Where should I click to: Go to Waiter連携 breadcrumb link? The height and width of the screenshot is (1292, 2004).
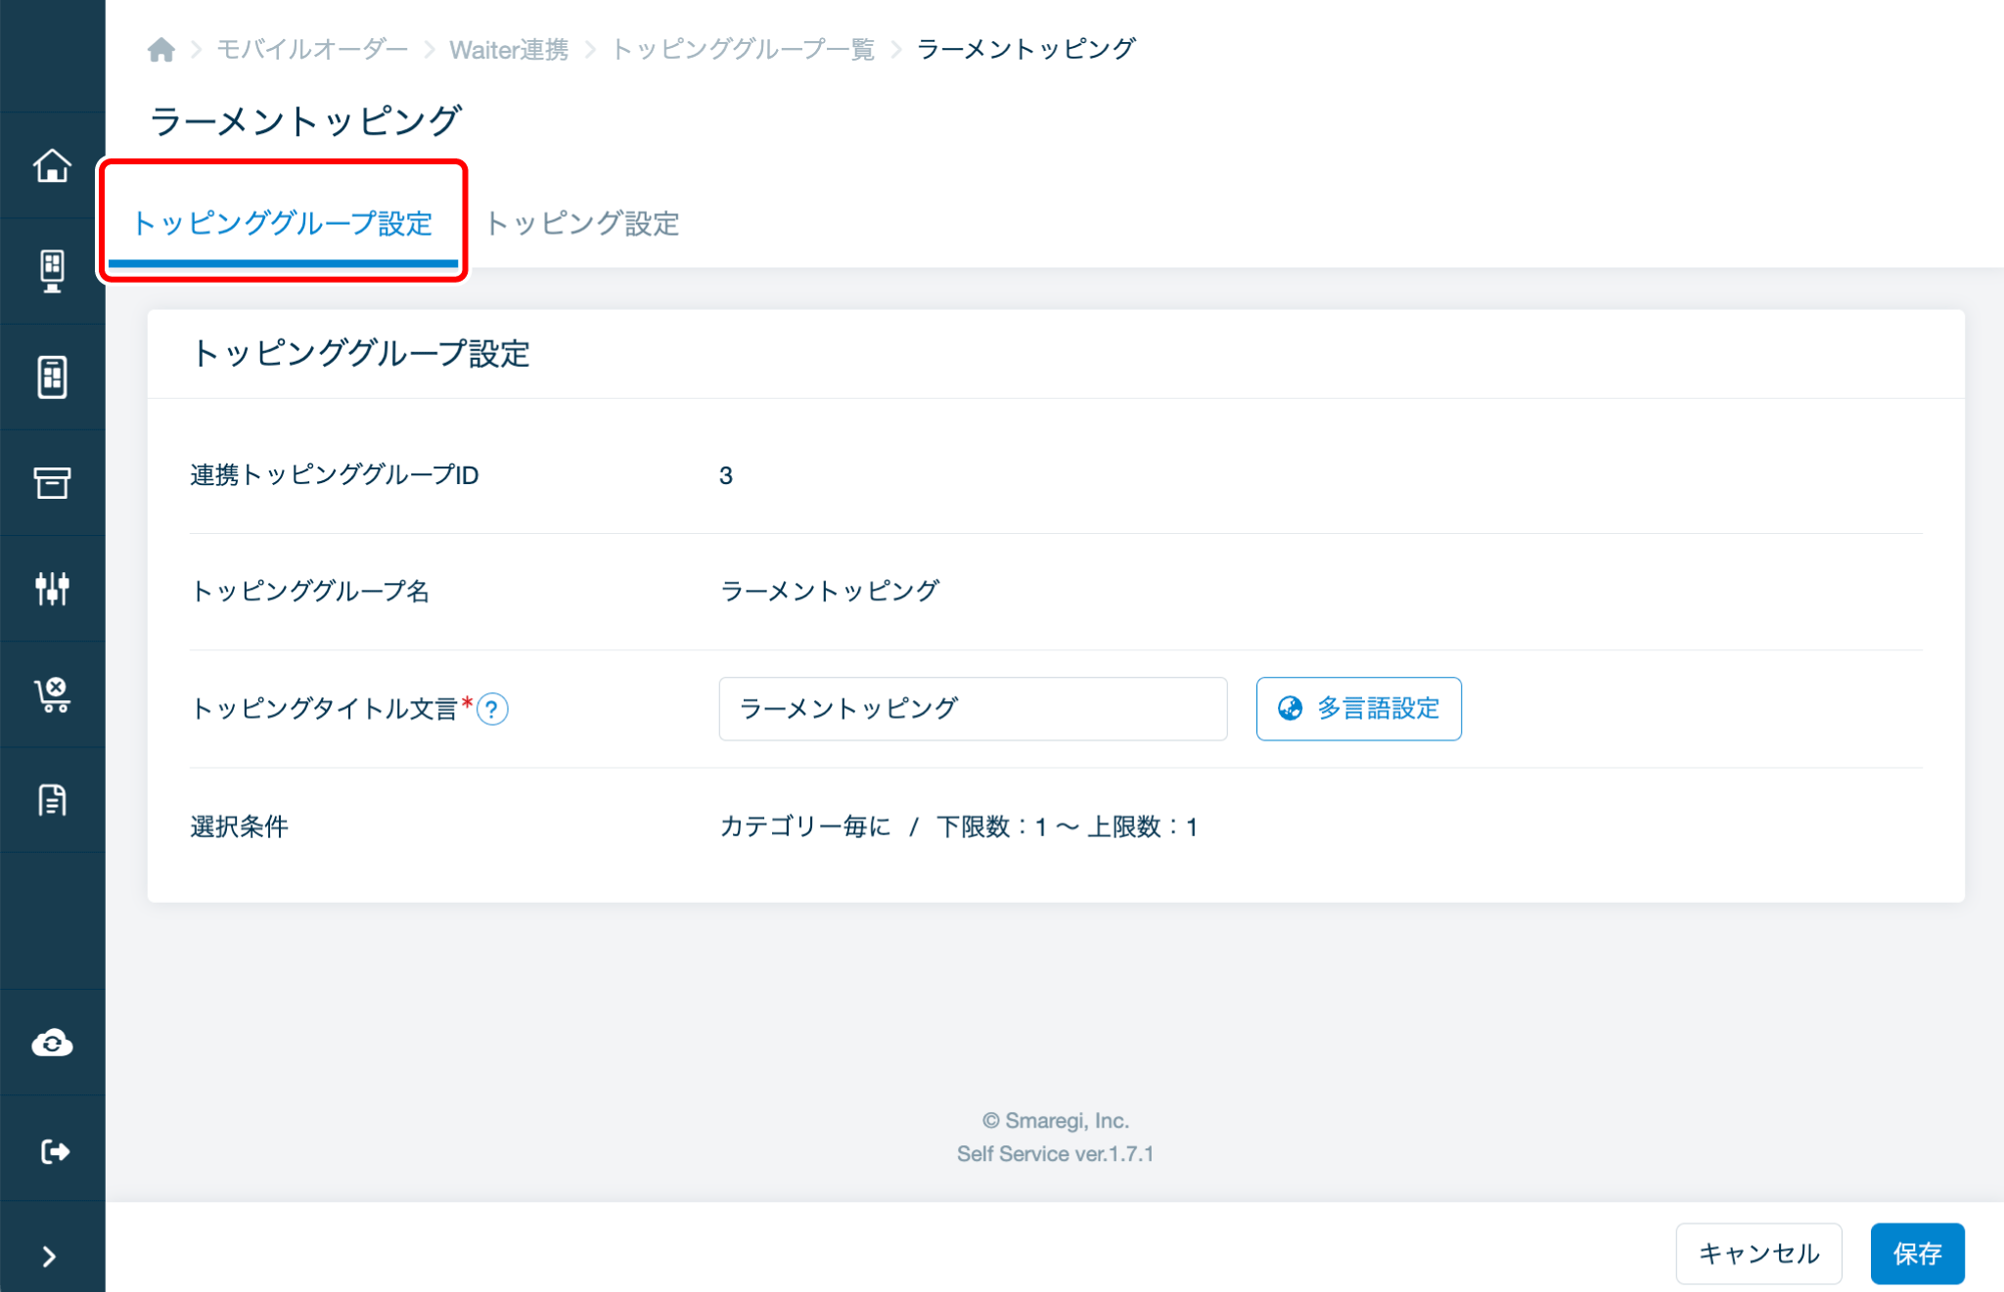pos(508,49)
